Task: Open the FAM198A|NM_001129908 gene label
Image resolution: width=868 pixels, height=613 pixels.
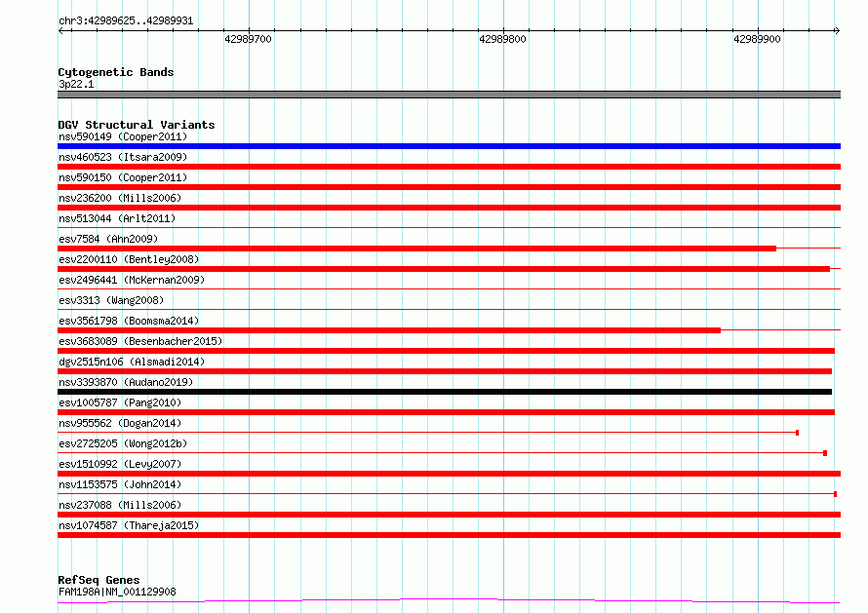Action: [117, 592]
